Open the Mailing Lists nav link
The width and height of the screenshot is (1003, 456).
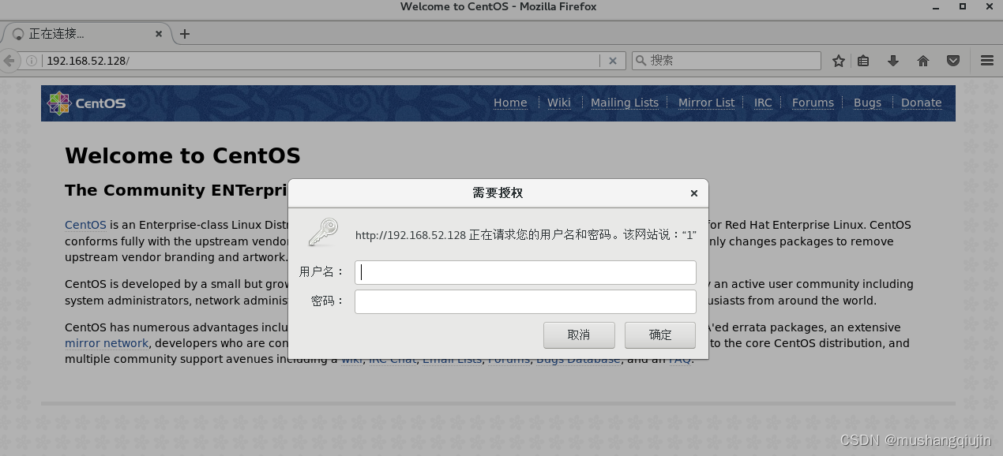click(625, 103)
